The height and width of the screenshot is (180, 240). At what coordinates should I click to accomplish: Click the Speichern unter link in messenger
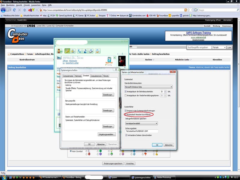coord(72,63)
